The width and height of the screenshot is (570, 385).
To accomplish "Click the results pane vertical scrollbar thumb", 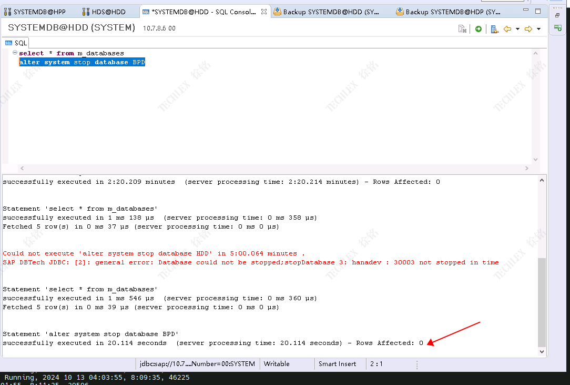I will point(542,302).
